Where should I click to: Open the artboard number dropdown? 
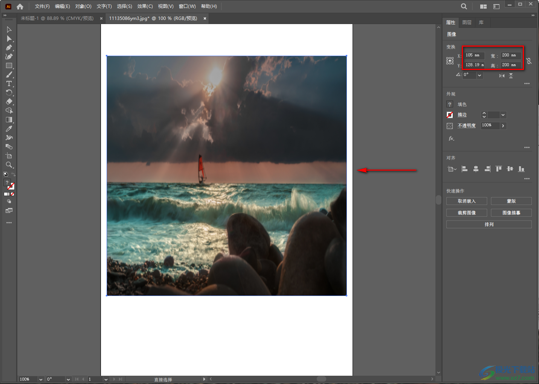[x=106, y=379]
